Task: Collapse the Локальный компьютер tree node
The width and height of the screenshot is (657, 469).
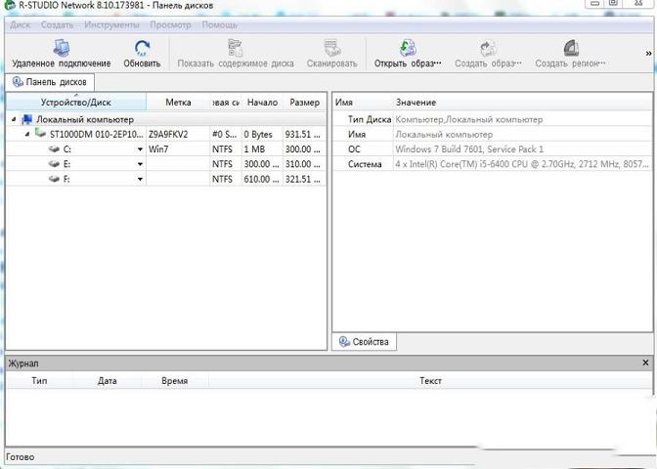Action: (x=15, y=119)
